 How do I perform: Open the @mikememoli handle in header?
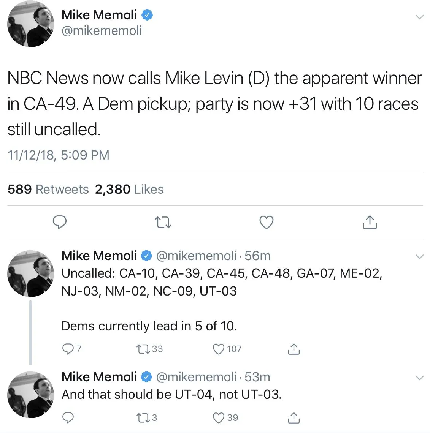(102, 31)
